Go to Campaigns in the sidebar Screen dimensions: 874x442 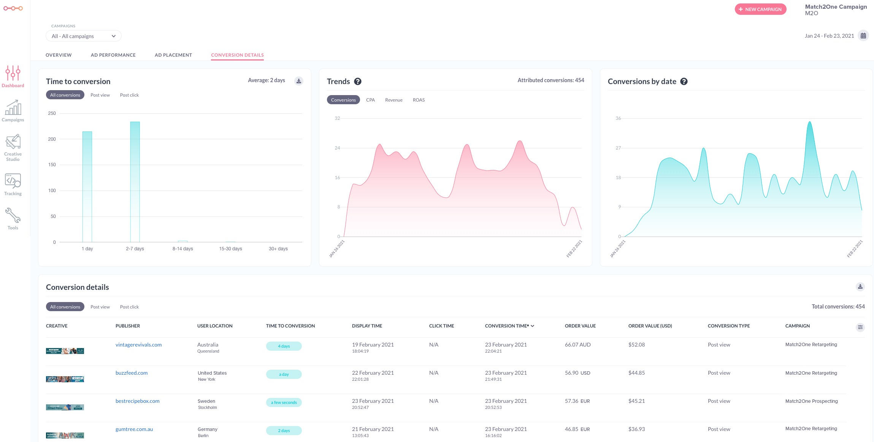[13, 111]
